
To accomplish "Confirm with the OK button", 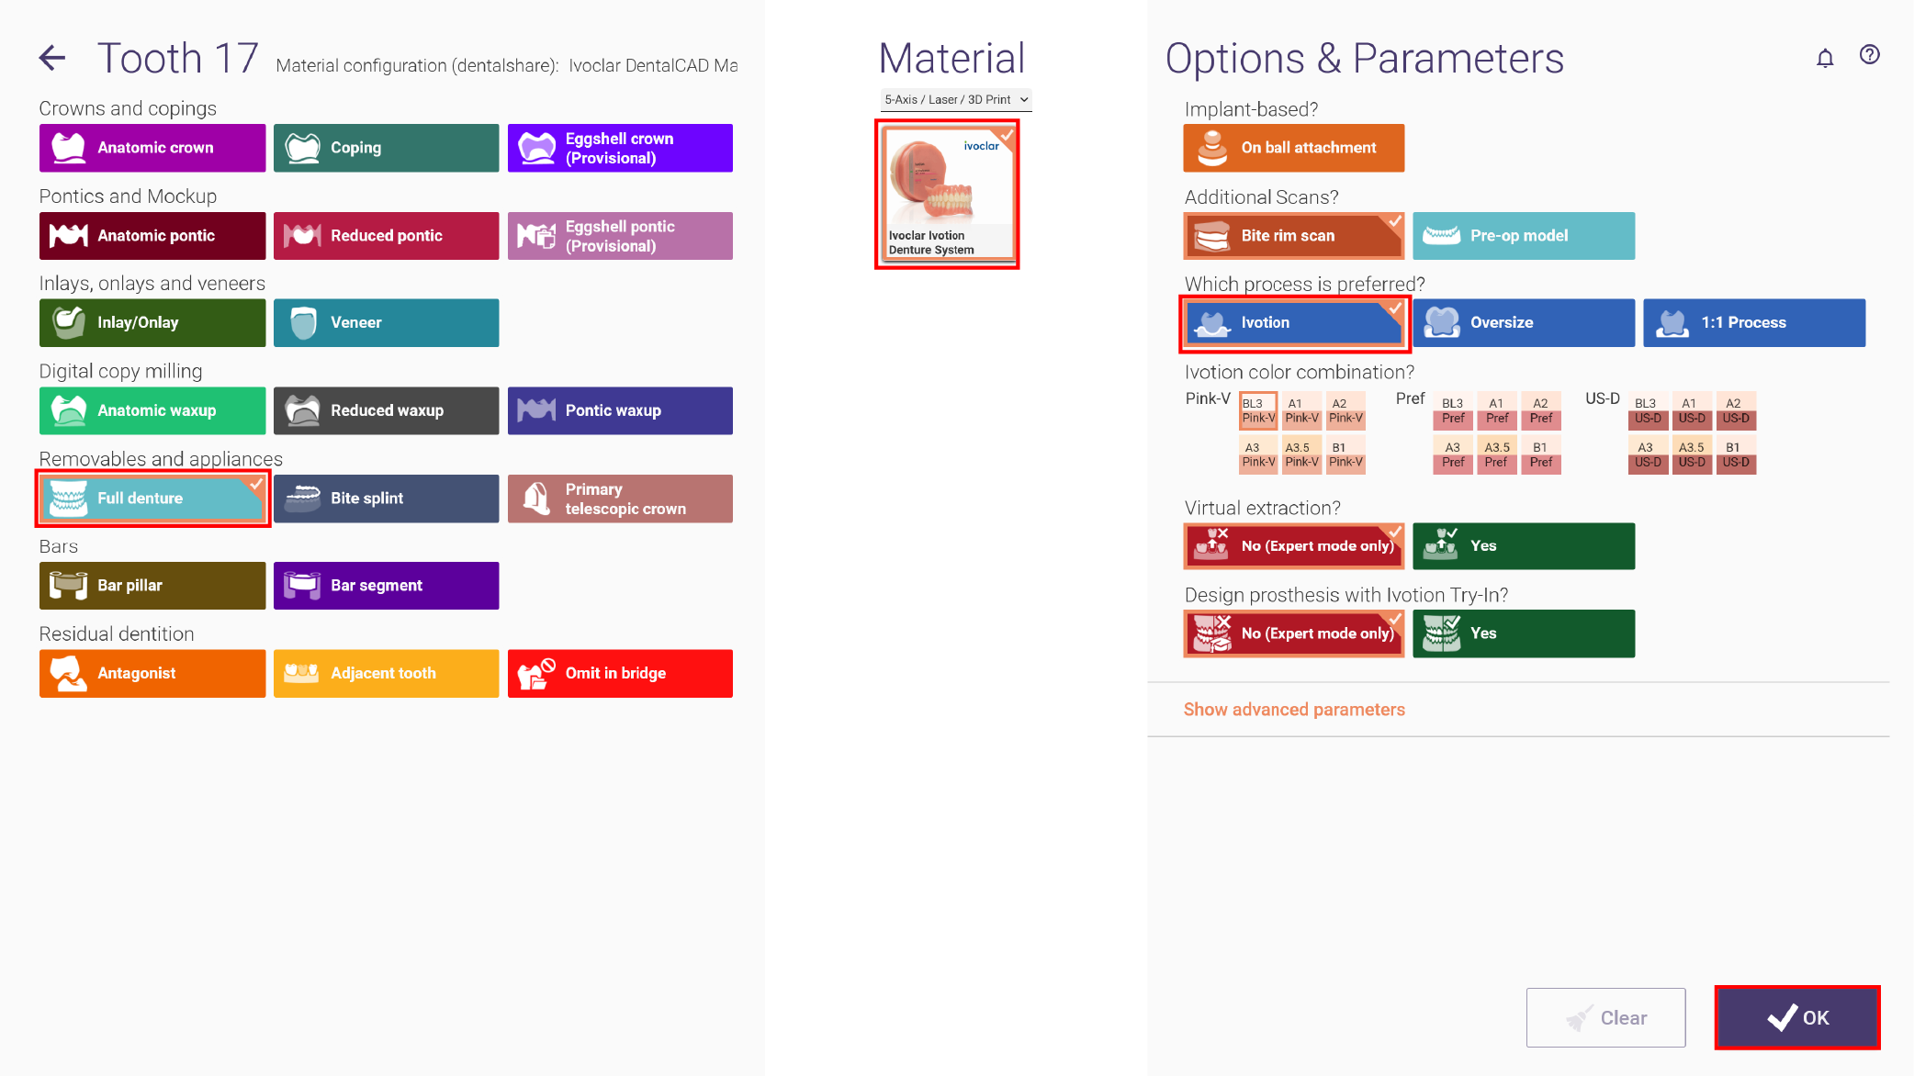I will pyautogui.click(x=1797, y=1017).
